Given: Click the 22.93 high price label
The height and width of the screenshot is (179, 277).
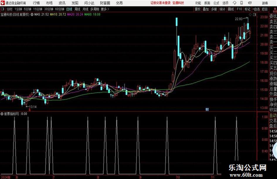Looking at the screenshot, I should pos(239,19).
